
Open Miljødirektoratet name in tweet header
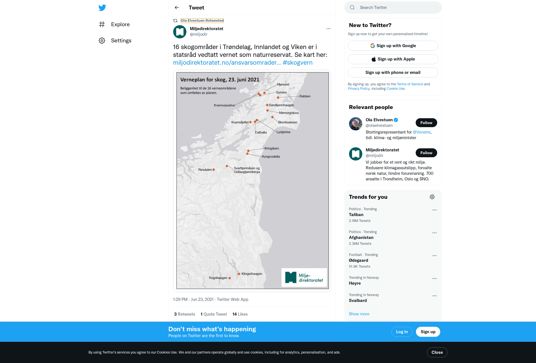pyautogui.click(x=207, y=29)
